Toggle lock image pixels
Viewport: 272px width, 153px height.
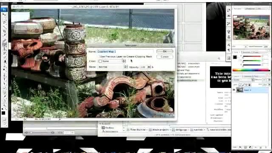pos(243,85)
